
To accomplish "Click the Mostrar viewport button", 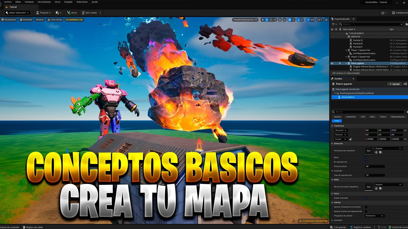I will (x=40, y=20).
